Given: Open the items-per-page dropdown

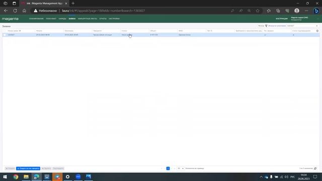Looking at the screenshot, I should (x=181, y=168).
